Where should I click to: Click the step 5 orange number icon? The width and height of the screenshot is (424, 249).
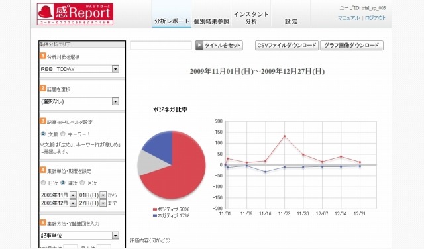coord(42,223)
